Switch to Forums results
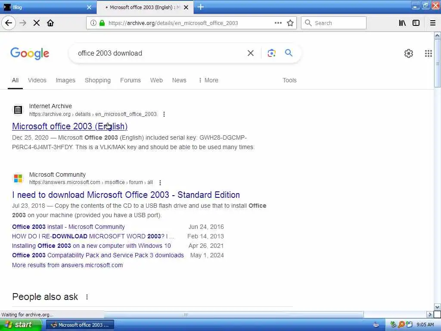The height and width of the screenshot is (331, 441). pos(130,80)
